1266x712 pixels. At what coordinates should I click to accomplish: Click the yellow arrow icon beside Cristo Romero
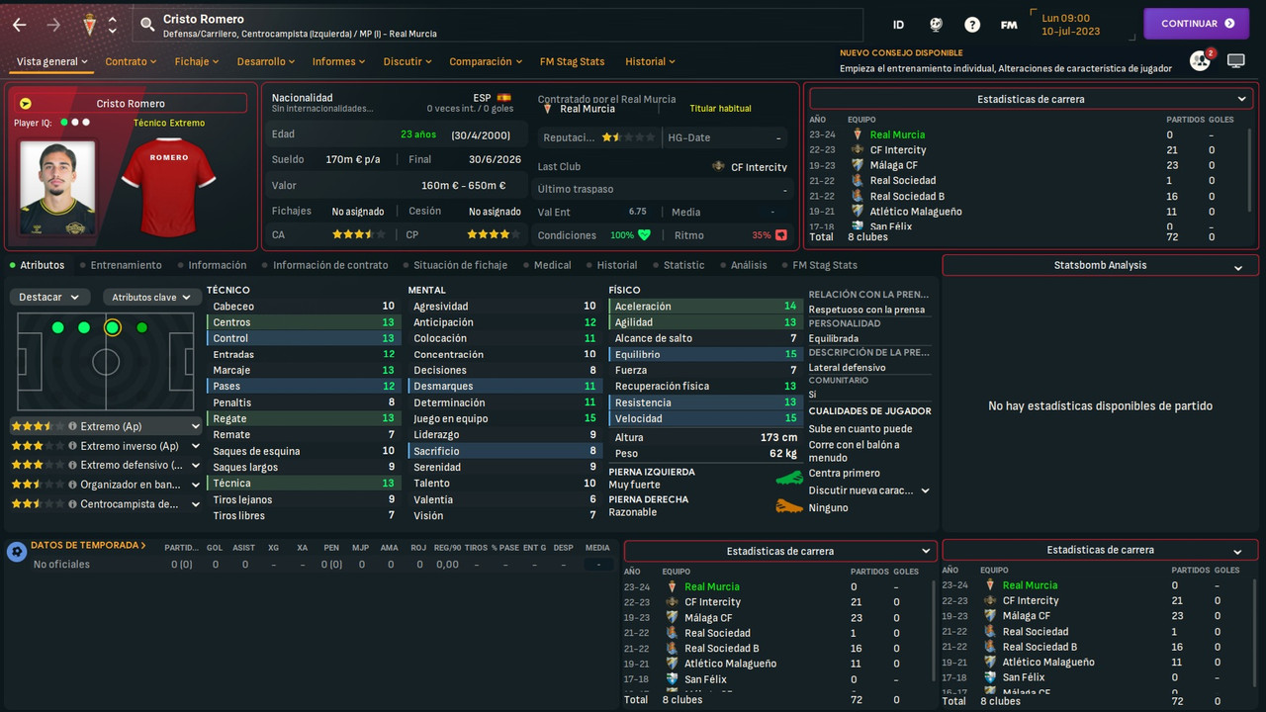coord(26,103)
